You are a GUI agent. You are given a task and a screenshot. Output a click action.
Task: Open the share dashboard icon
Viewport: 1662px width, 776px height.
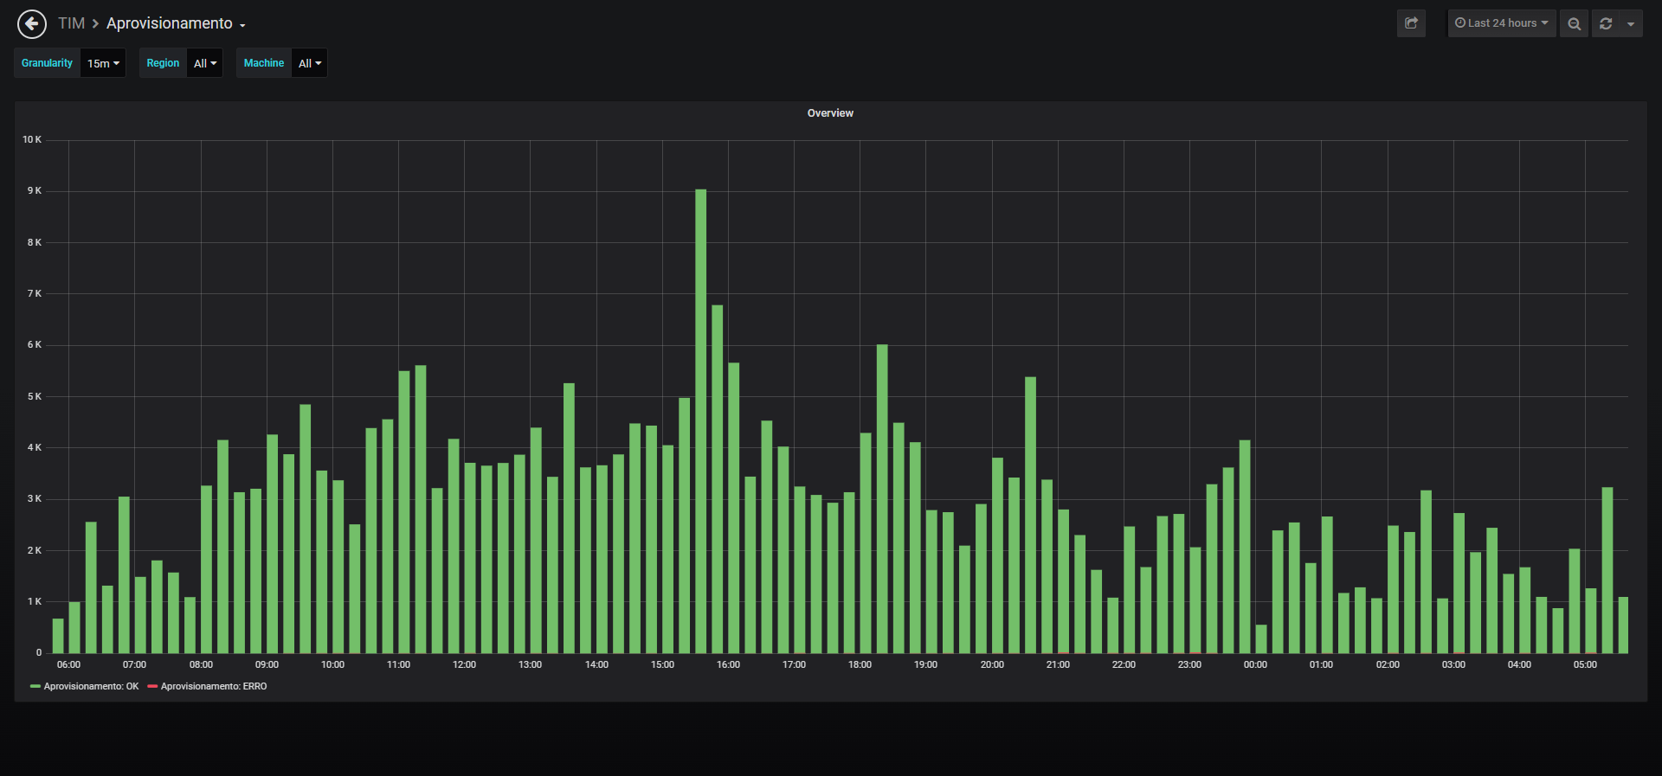(x=1411, y=23)
